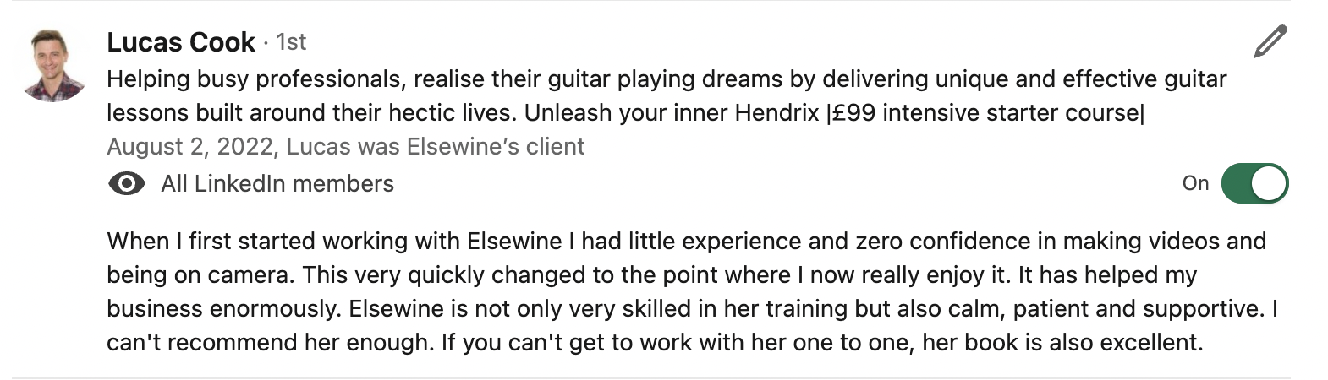Open Lucas Cook's profile photo
The image size is (1328, 380).
pos(52,65)
